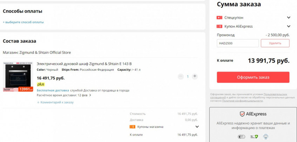297x142 pixels.
Task: Click the AliExpress shield logo
Action: point(242,114)
